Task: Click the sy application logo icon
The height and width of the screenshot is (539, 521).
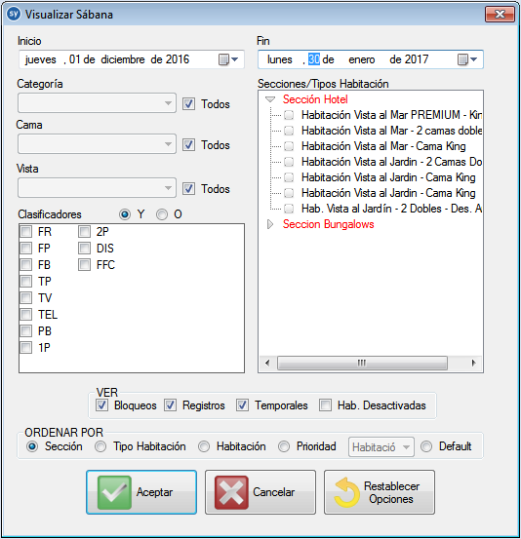Action: coord(14,14)
